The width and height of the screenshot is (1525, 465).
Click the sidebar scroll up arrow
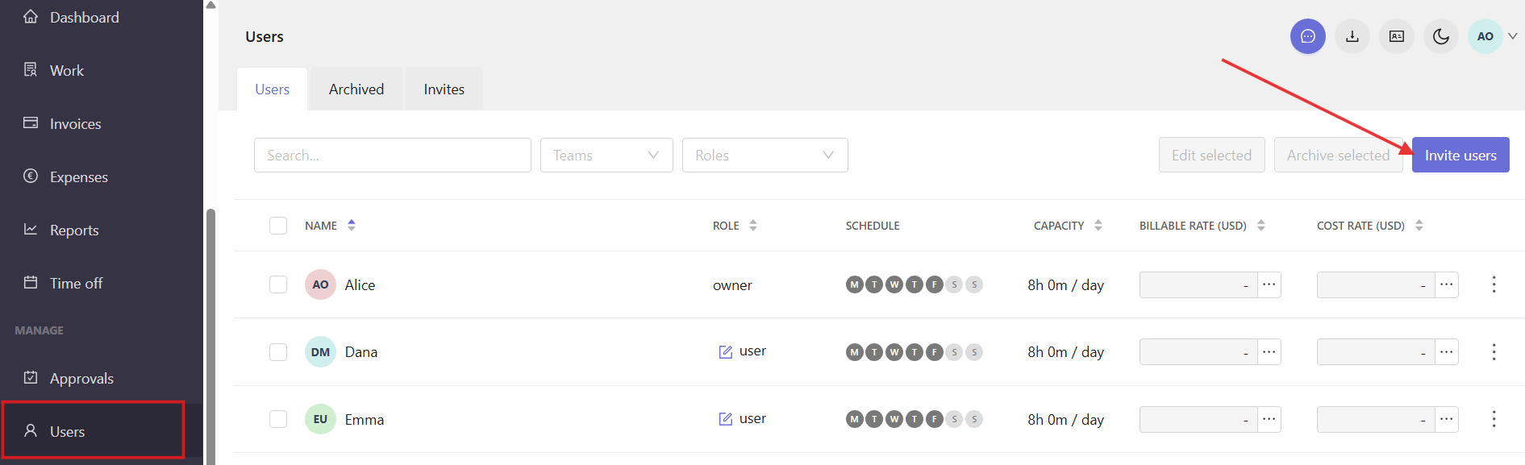[x=210, y=5]
